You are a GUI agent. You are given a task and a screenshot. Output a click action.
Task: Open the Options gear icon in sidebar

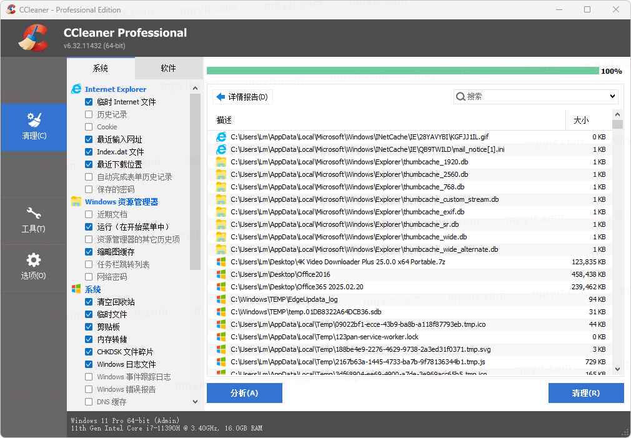click(33, 260)
